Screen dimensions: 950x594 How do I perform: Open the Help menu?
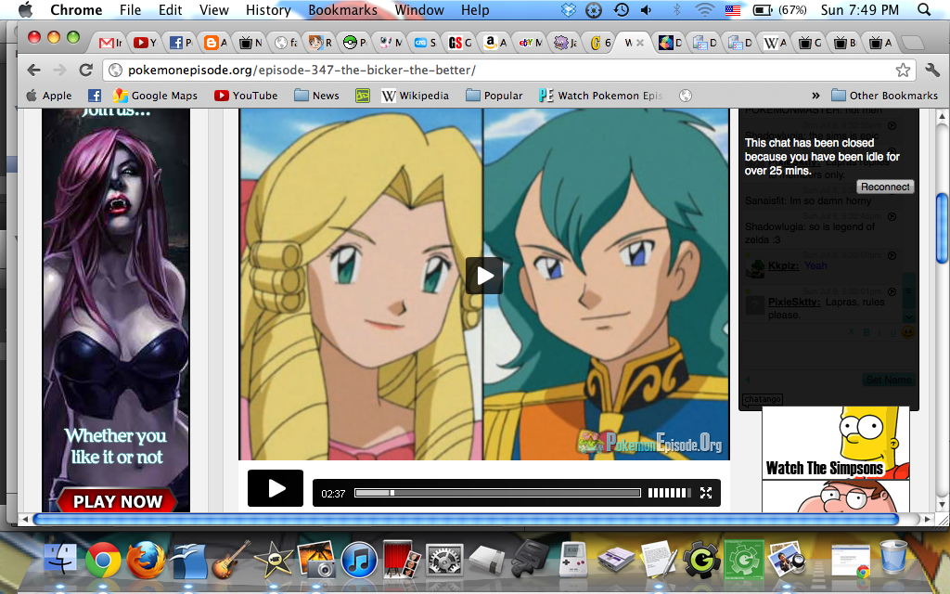tap(475, 9)
